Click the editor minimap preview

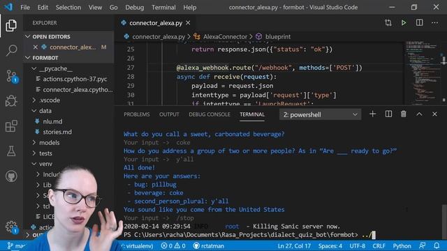(423, 73)
